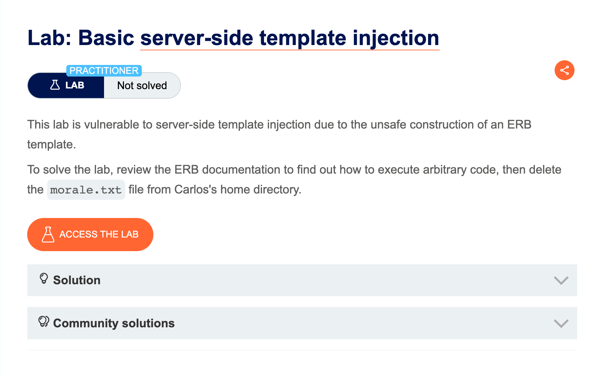Expand Solution using its chevron arrow
Image resolution: width=603 pixels, height=377 pixels.
point(561,280)
